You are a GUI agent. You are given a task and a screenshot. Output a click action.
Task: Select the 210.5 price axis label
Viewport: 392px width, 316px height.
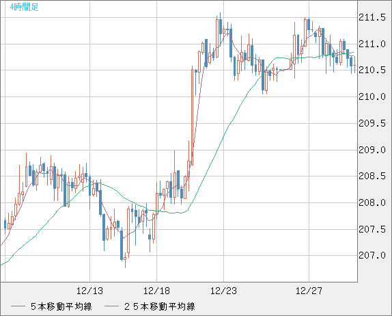372,70
